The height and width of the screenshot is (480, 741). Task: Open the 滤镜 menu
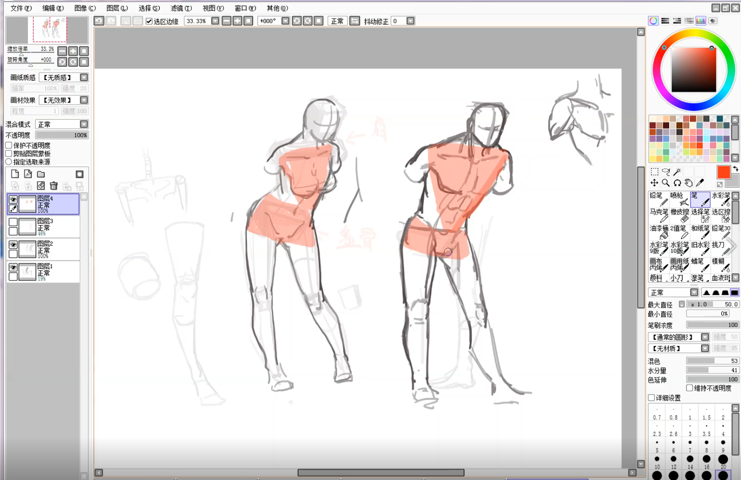(x=181, y=8)
